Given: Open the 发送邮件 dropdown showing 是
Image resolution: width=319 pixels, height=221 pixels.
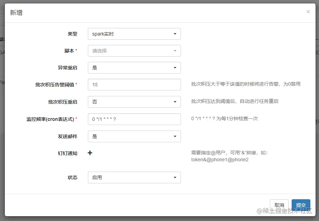Looking at the screenshot, I should point(134,136).
